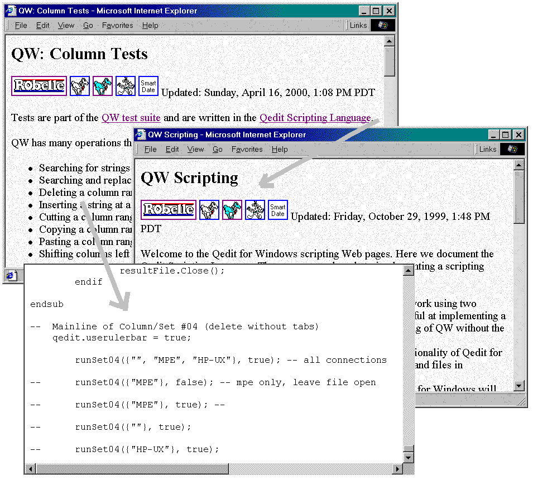Click the "Shifting columns left" list item
533x480 pixels.
pyautogui.click(x=84, y=253)
